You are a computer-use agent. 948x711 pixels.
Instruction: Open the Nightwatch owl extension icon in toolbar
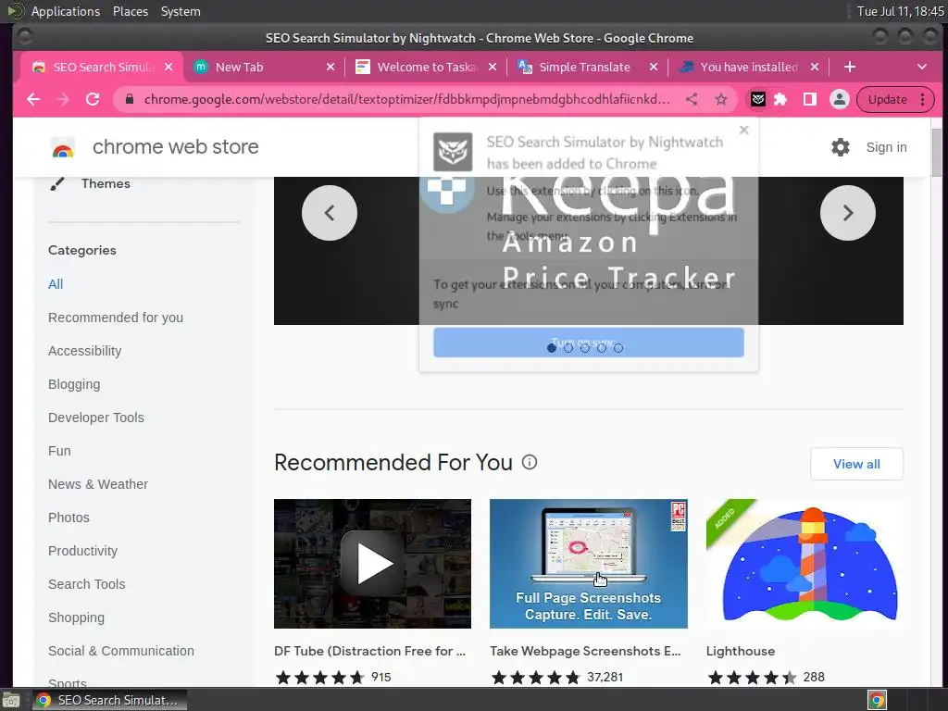pos(757,99)
